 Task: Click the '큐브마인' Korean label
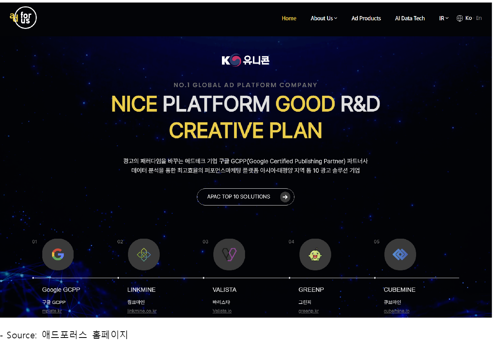392,302
